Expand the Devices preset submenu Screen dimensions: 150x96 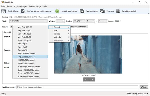(59, 34)
